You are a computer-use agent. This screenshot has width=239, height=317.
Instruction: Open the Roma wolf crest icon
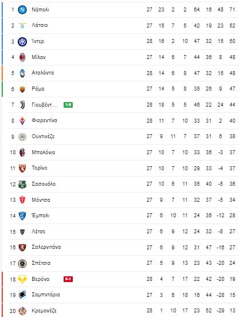22,89
